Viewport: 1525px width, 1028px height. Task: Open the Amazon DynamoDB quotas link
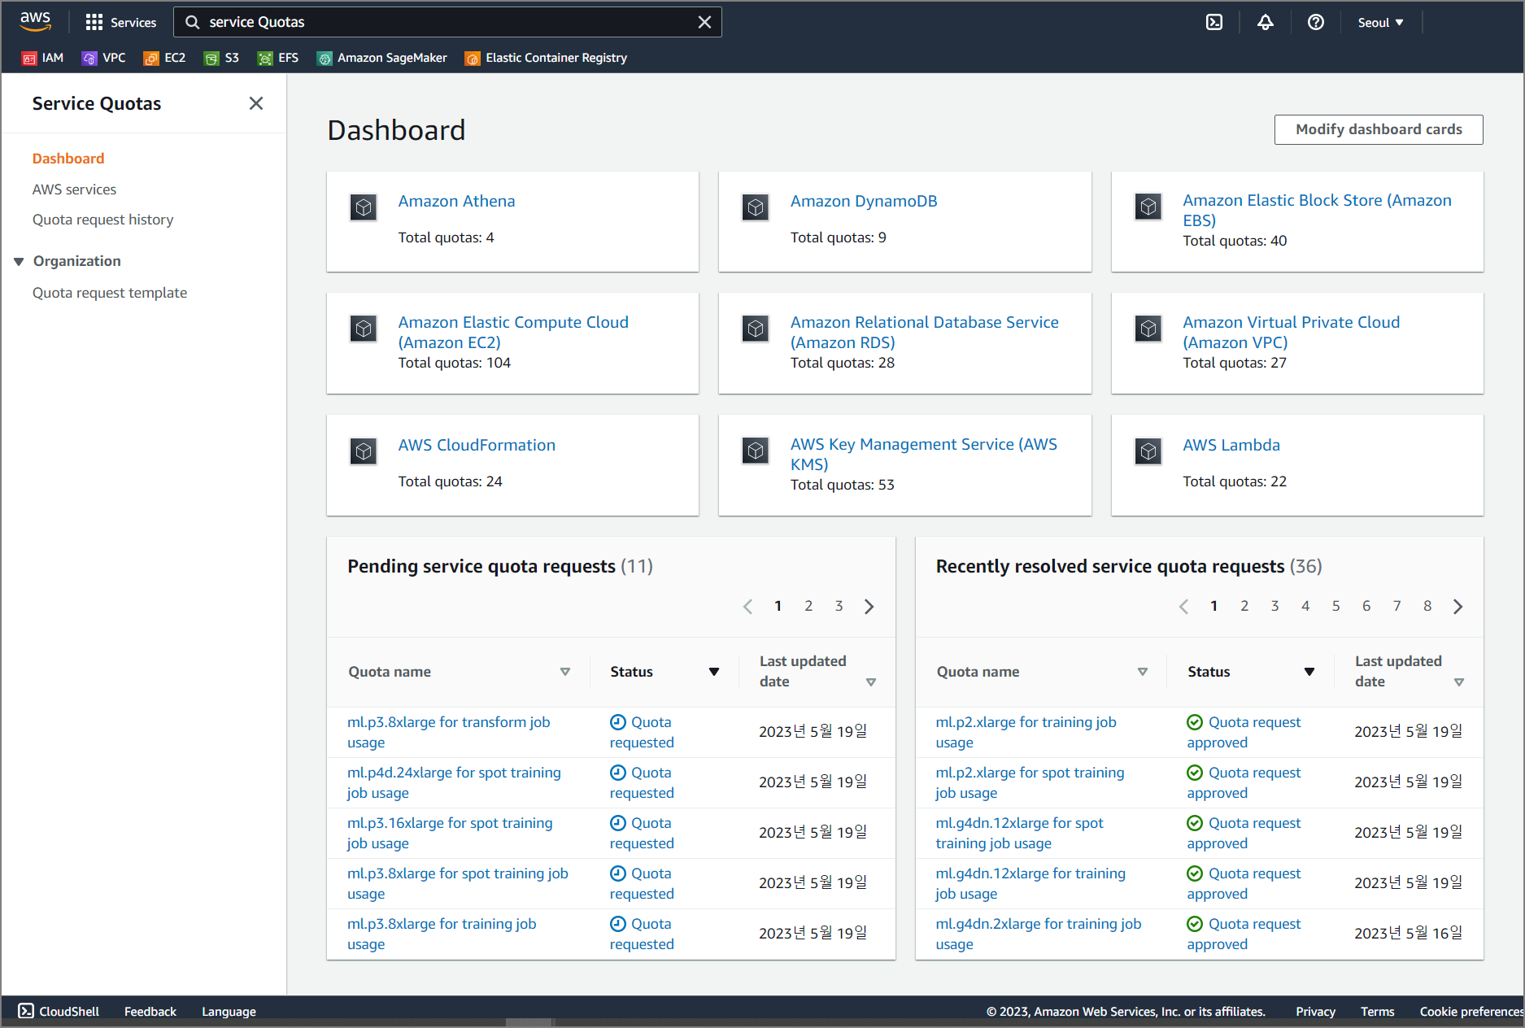[864, 201]
